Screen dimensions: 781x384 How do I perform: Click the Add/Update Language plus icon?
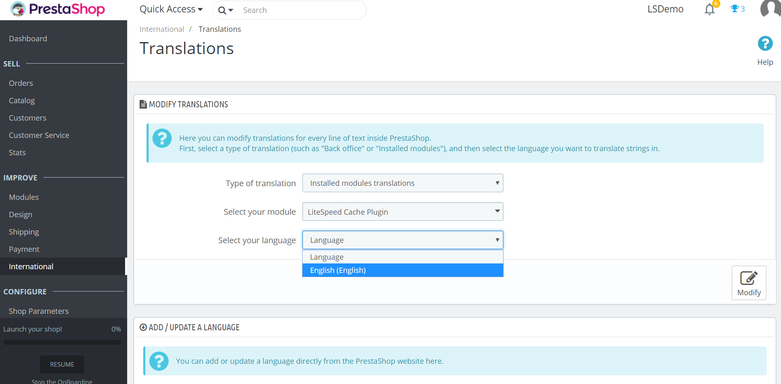[x=143, y=327]
